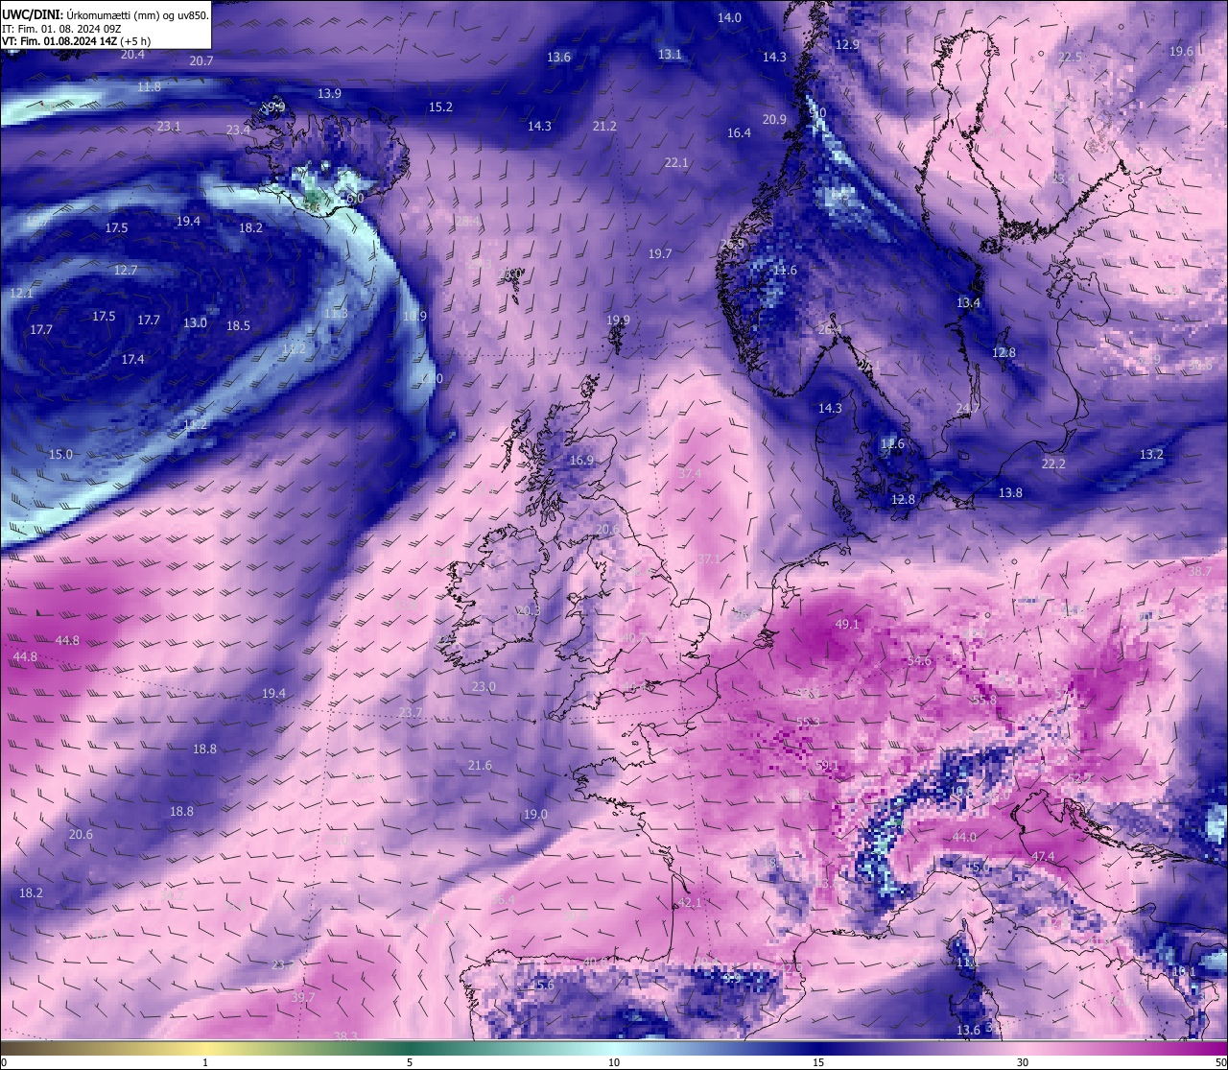1228x1070 pixels.
Task: Click the 13.1 value label
Action: pos(670,55)
